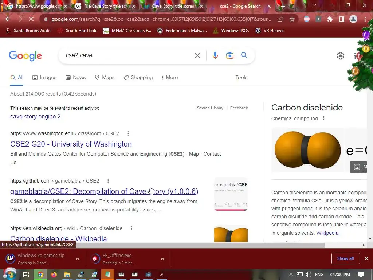Open Firefox from the taskbar
The height and width of the screenshot is (280, 373).
[54, 275]
